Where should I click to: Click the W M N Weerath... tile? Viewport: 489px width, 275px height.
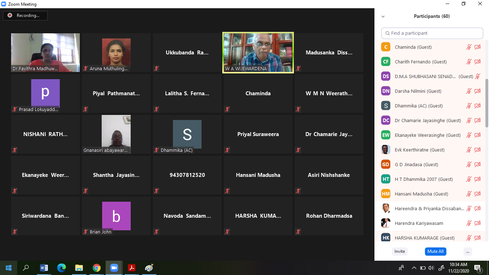tap(329, 93)
